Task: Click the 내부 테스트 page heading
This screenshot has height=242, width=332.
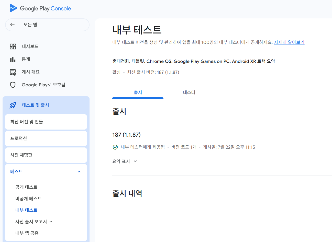Action: pos(137,30)
